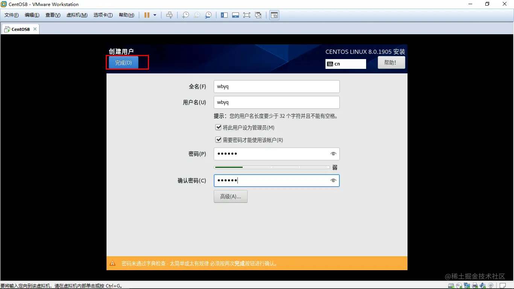This screenshot has height=289, width=514.
Task: Open the 编辑(E) menu
Action: click(x=32, y=15)
